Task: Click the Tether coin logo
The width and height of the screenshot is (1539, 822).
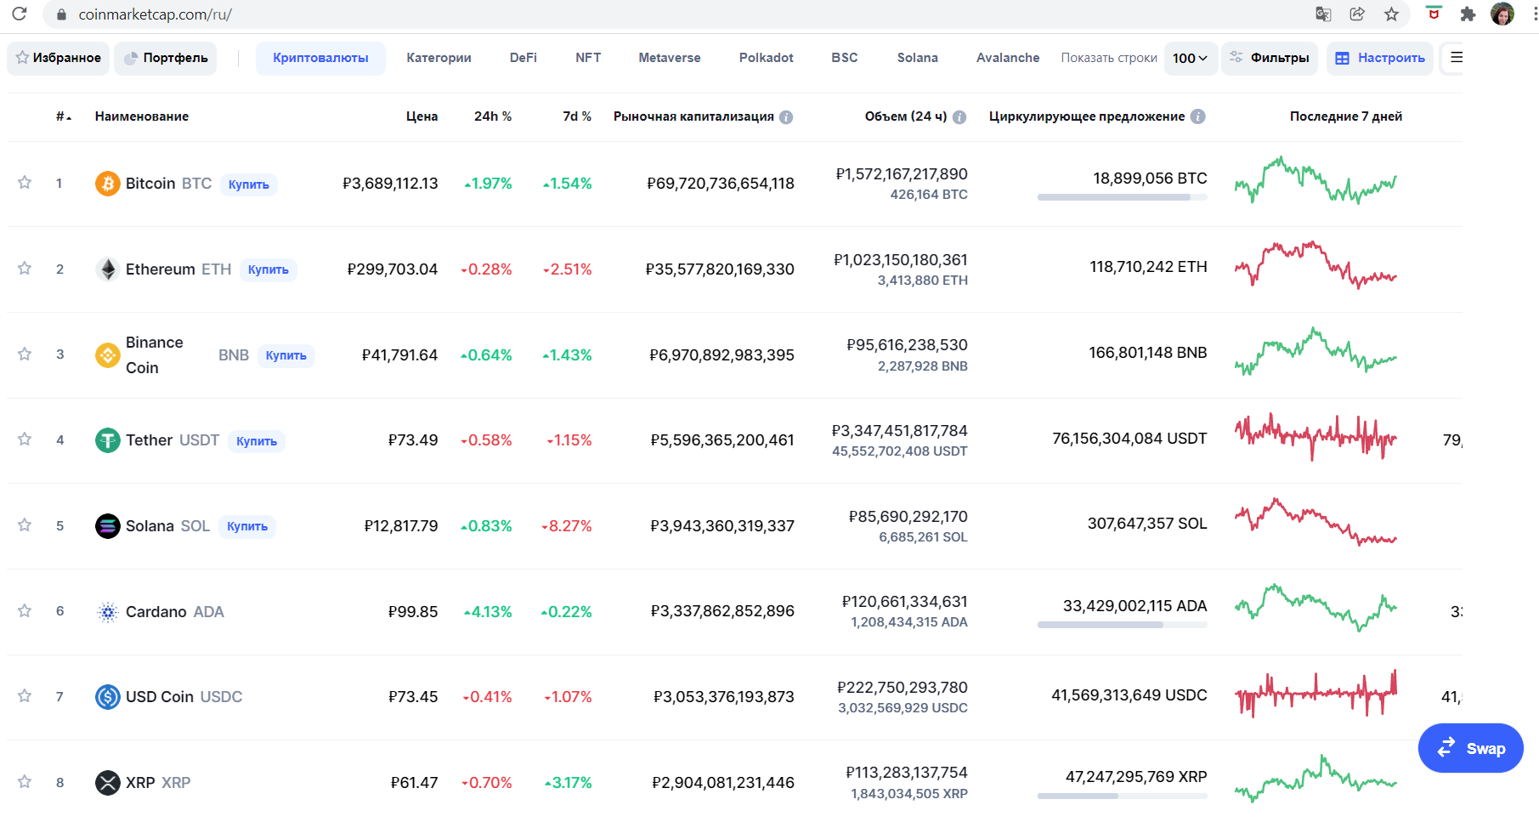Action: click(108, 440)
